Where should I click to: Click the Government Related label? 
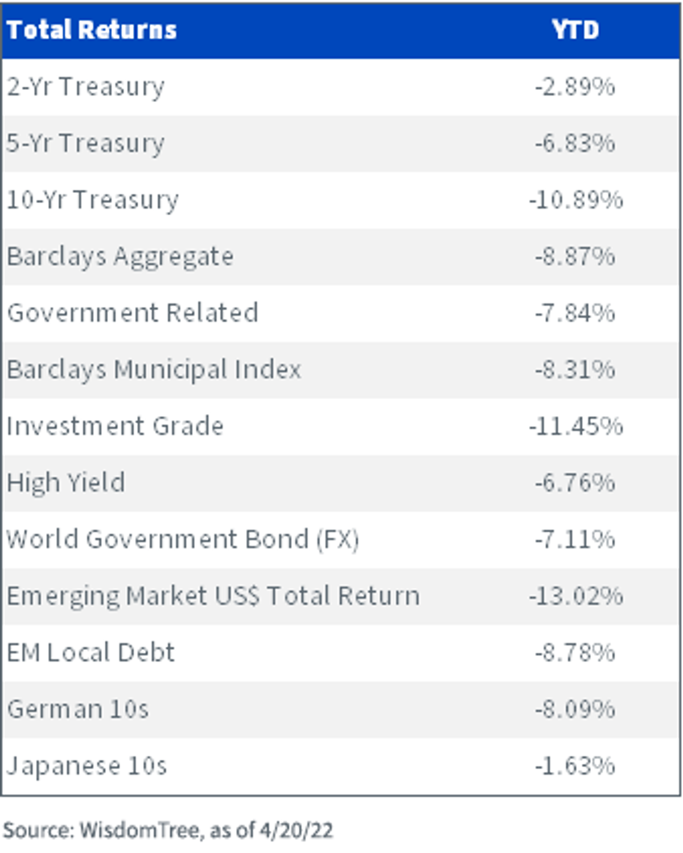pos(133,313)
